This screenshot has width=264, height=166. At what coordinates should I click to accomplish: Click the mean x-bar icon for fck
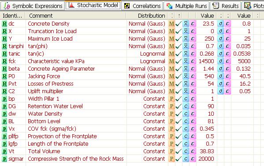(x=186, y=61)
